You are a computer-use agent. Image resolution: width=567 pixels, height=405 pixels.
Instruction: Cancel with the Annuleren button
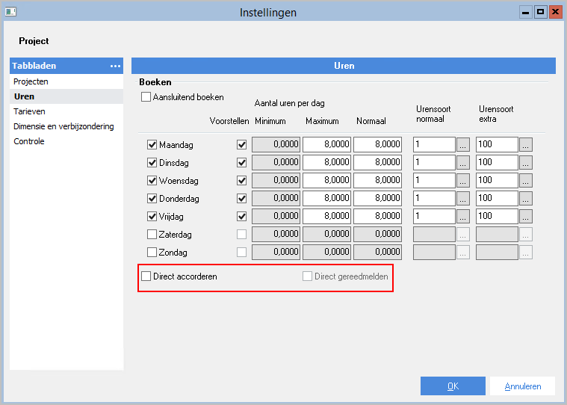[x=522, y=386]
